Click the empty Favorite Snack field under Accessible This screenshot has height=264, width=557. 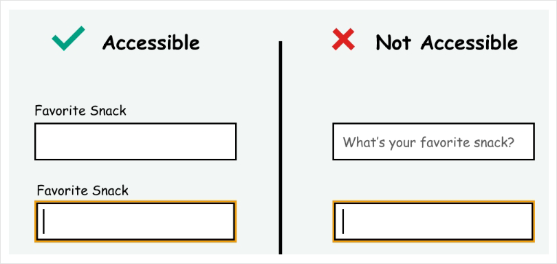coord(135,142)
